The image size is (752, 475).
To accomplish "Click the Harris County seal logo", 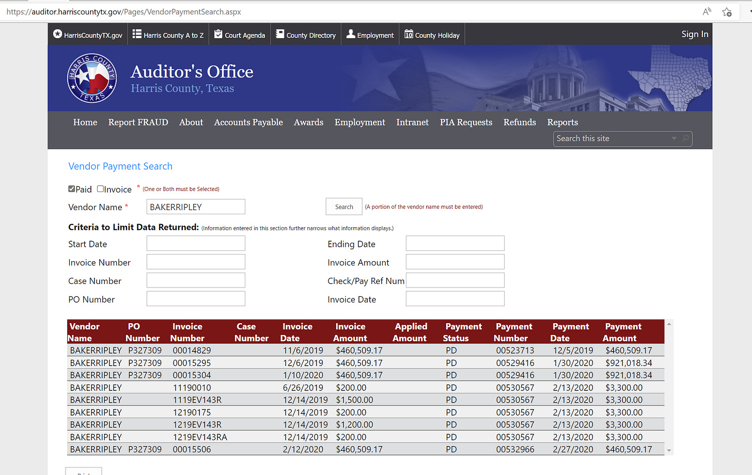I will pos(92,78).
